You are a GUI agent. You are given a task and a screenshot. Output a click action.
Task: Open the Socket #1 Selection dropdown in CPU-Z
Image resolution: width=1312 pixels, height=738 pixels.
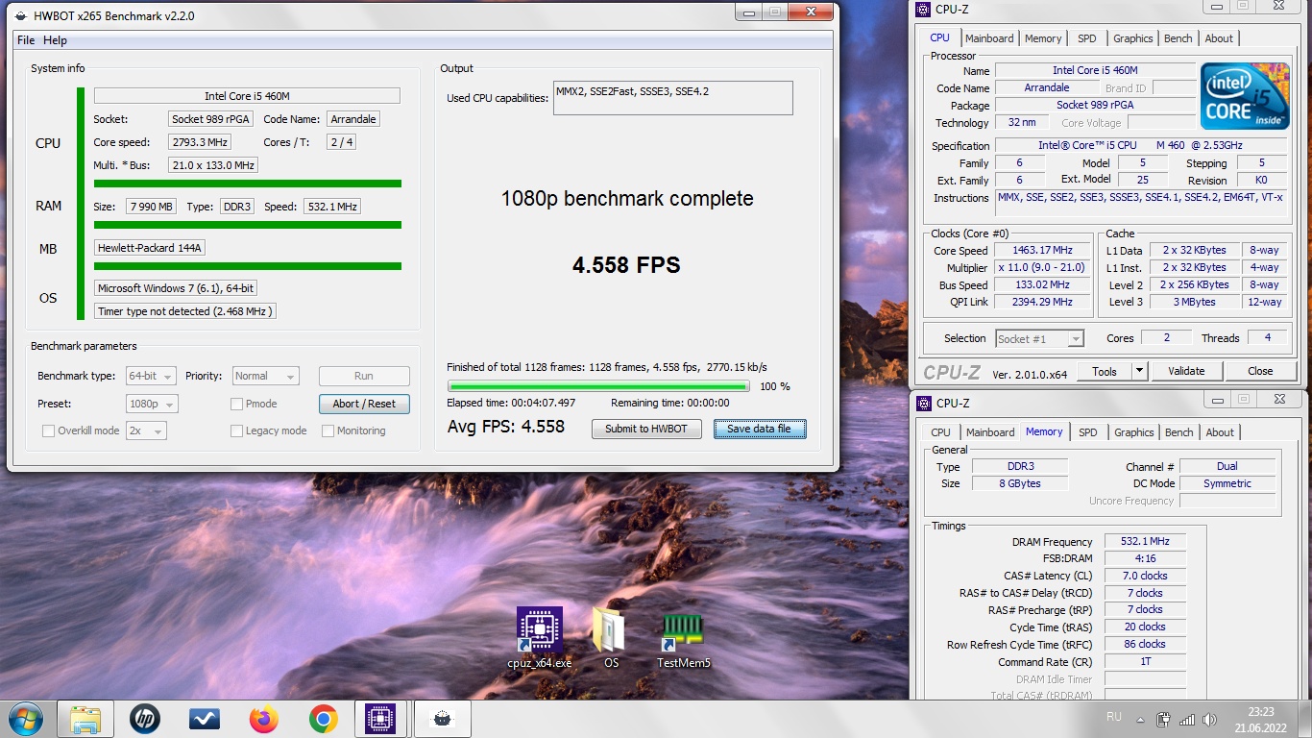coord(1039,339)
